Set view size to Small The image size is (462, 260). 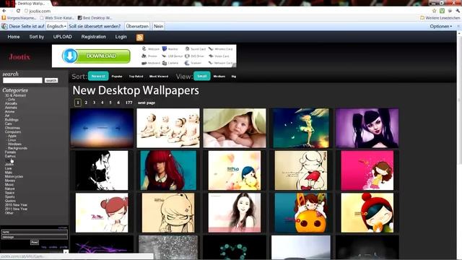pos(202,76)
